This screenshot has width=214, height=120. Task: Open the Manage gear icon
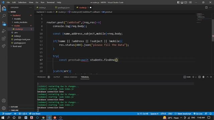(x=4, y=108)
